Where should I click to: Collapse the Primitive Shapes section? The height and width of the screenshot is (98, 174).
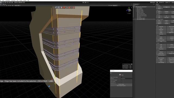coord(156,19)
